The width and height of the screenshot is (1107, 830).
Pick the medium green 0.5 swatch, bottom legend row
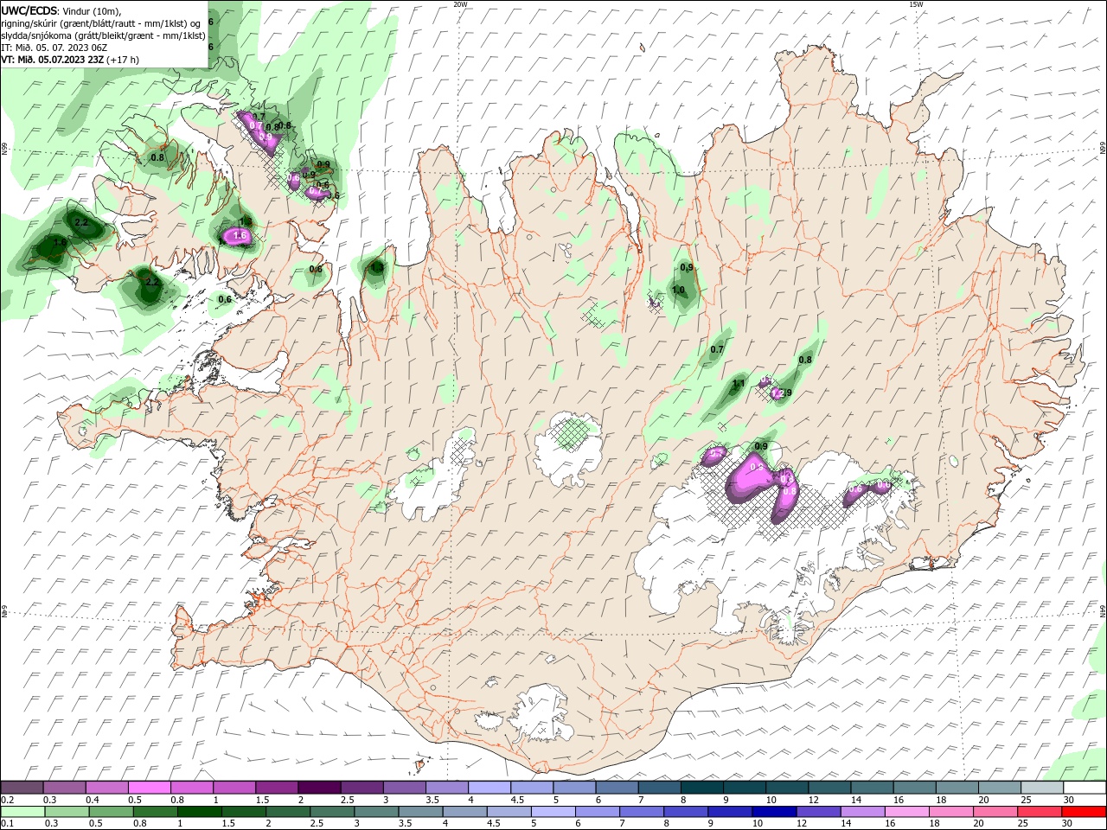[112, 812]
